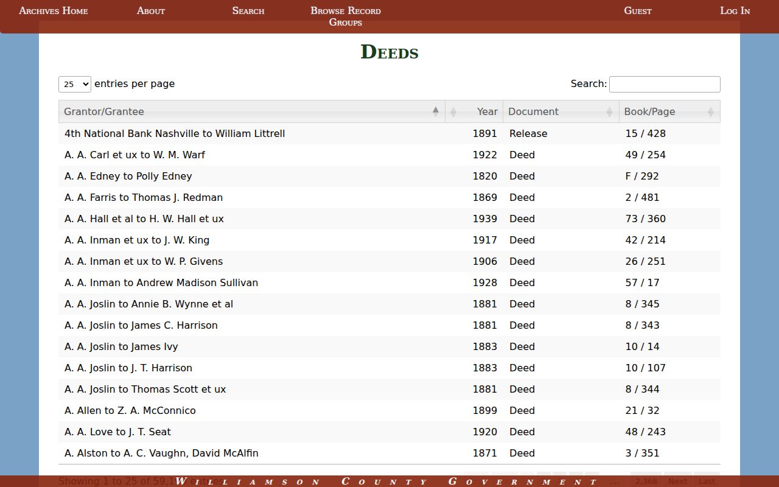
Task: Open the Search menu item
Action: (248, 10)
